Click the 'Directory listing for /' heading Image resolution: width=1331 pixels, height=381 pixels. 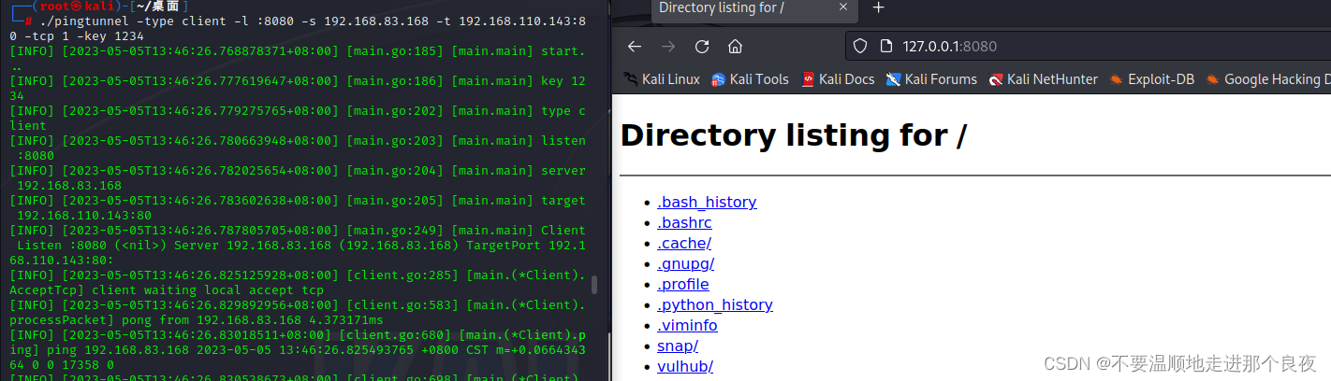coord(793,135)
